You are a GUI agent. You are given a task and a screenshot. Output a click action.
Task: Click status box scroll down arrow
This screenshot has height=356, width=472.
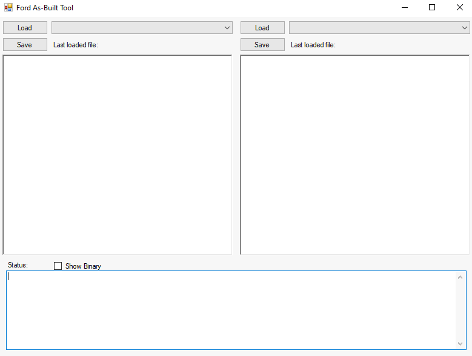point(460,343)
